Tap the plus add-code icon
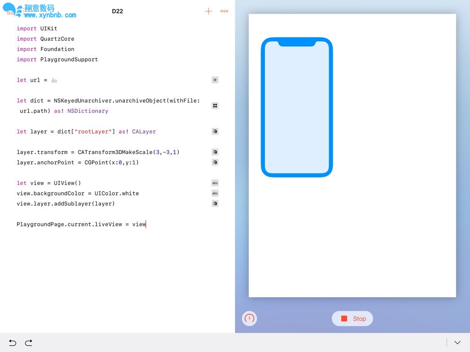 (x=208, y=11)
